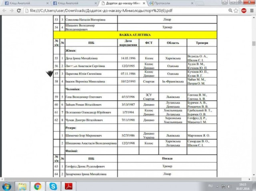256x191 pixels.
Task: Bookmark this page with the star icon
Action: tap(235, 10)
